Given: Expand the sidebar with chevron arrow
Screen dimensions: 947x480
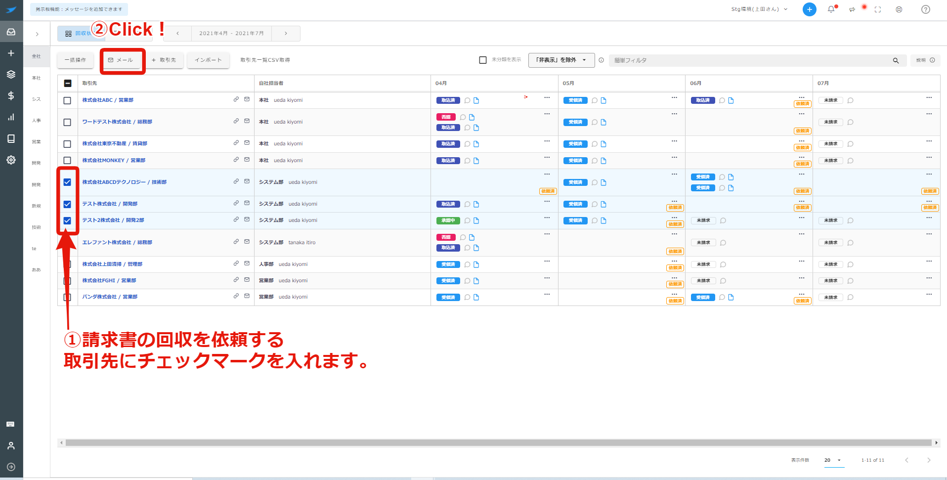Looking at the screenshot, I should pyautogui.click(x=37, y=34).
